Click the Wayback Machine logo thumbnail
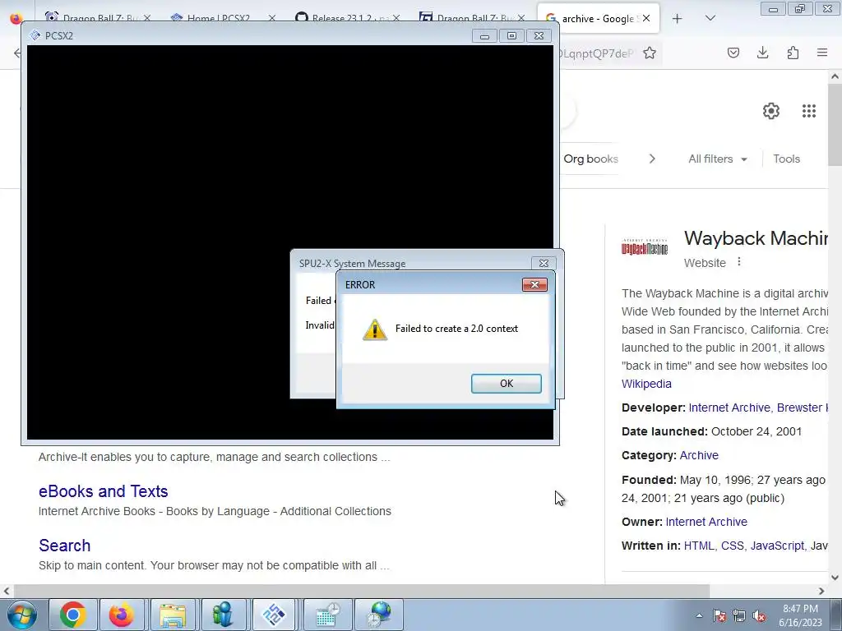Screen dimensions: 842x631 (x=645, y=247)
